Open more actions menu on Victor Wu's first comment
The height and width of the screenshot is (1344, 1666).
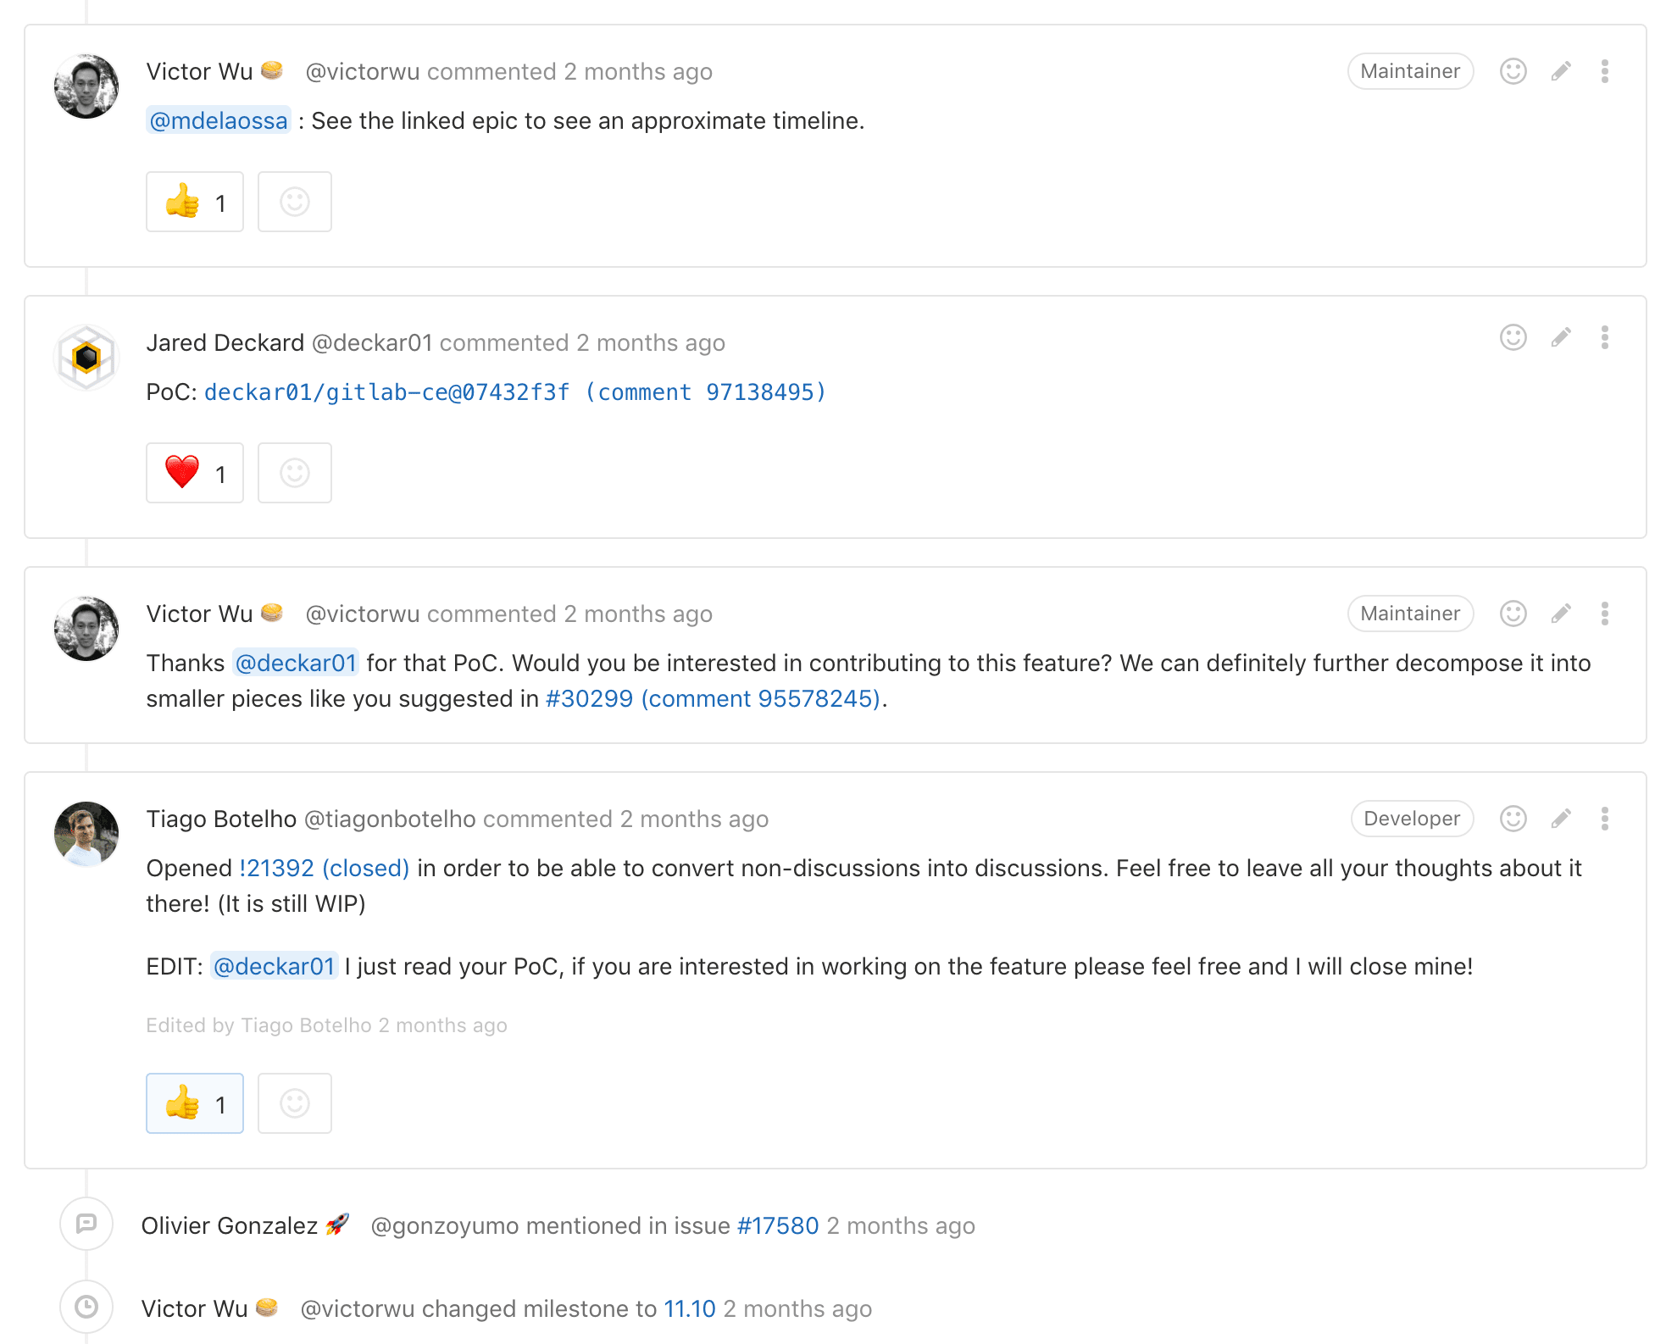[1604, 71]
